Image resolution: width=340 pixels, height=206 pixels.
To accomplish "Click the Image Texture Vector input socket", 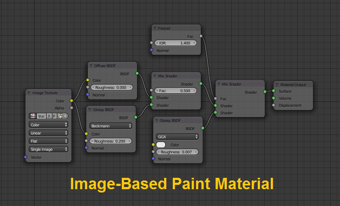I will [x=25, y=157].
